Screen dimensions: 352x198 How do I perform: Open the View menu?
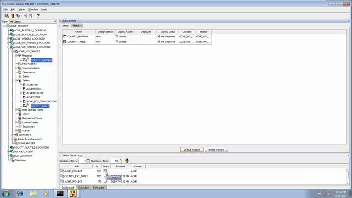pyautogui.click(x=21, y=10)
